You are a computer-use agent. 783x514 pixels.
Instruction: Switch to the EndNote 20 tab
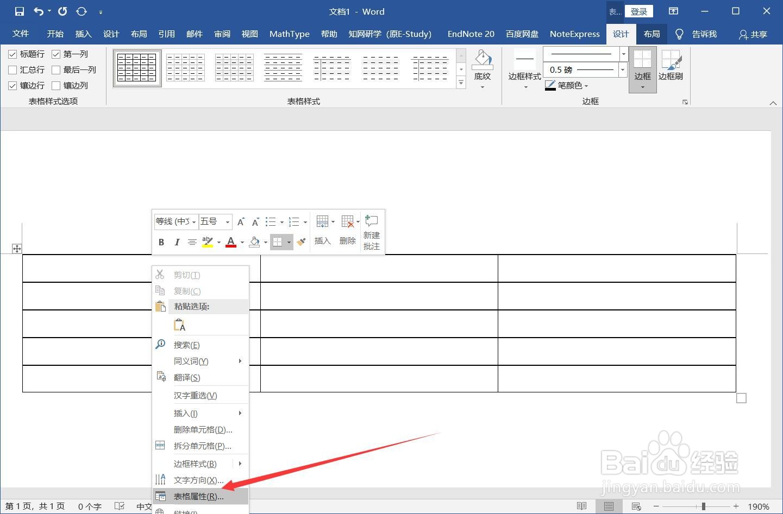pos(471,34)
